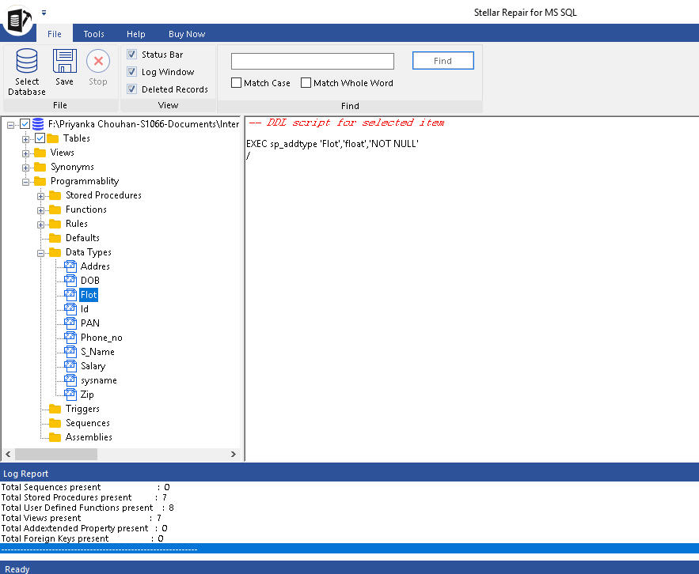Click the DOB data type icon
Screen dimensions: 699x574
tap(70, 281)
